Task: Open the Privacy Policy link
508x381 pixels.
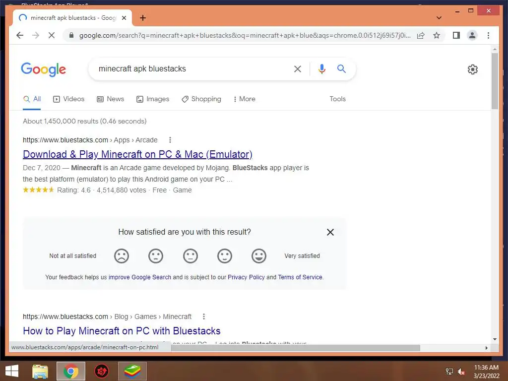Action: point(246,277)
